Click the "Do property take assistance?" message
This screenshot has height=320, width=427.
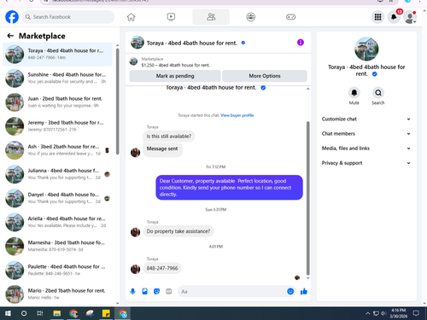point(178,231)
